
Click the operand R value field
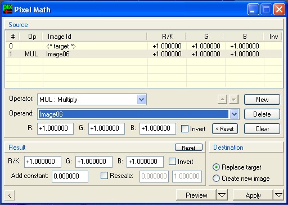click(55, 128)
